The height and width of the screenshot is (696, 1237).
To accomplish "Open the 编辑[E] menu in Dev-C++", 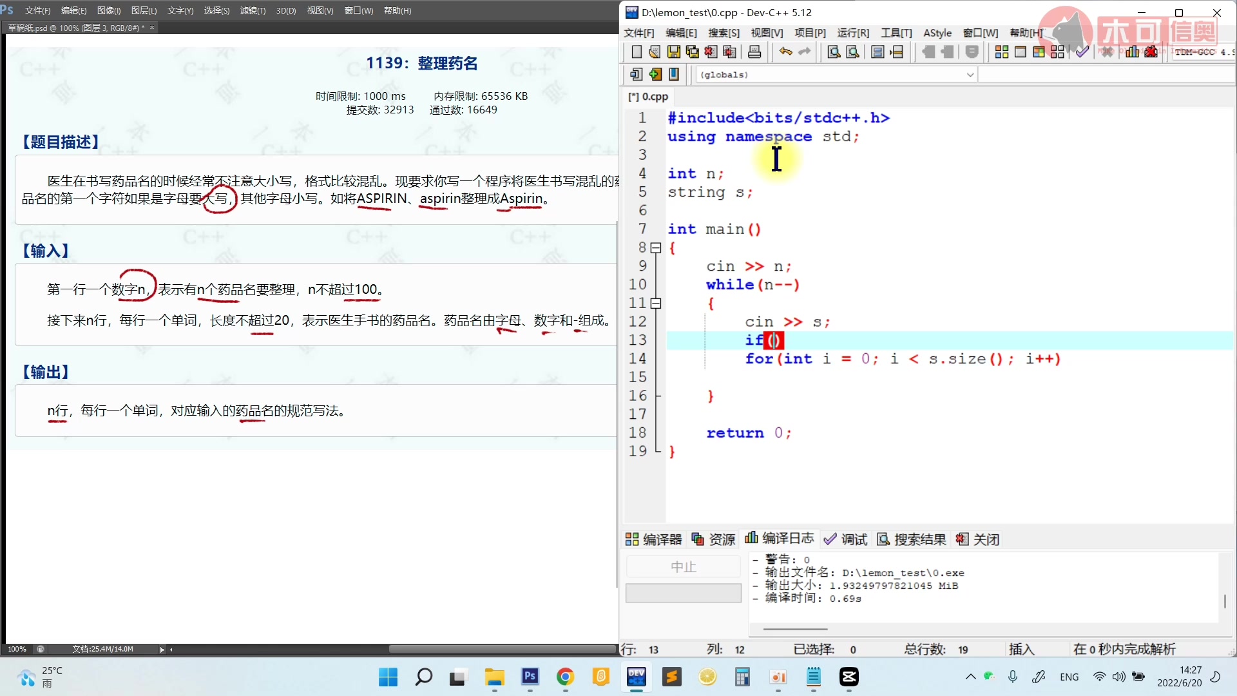I will [x=682, y=33].
